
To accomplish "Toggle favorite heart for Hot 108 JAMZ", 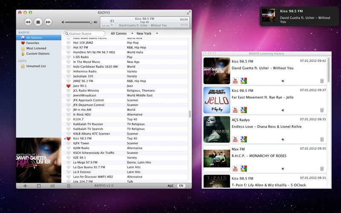I will pos(69,43).
